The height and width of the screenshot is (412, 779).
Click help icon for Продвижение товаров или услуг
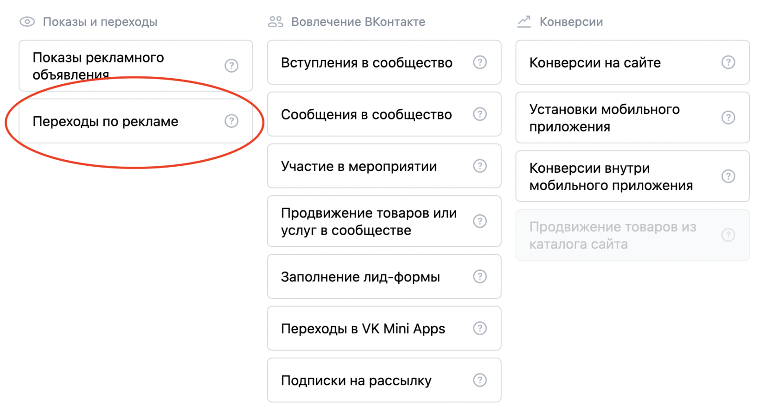pyautogui.click(x=480, y=221)
